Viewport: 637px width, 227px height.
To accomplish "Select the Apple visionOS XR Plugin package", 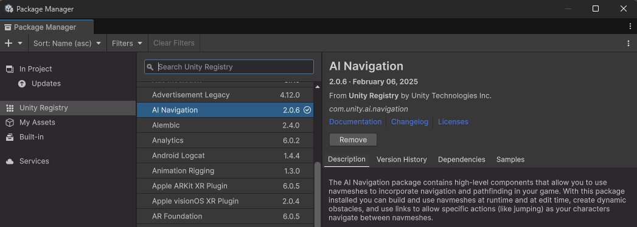I will click(x=225, y=201).
